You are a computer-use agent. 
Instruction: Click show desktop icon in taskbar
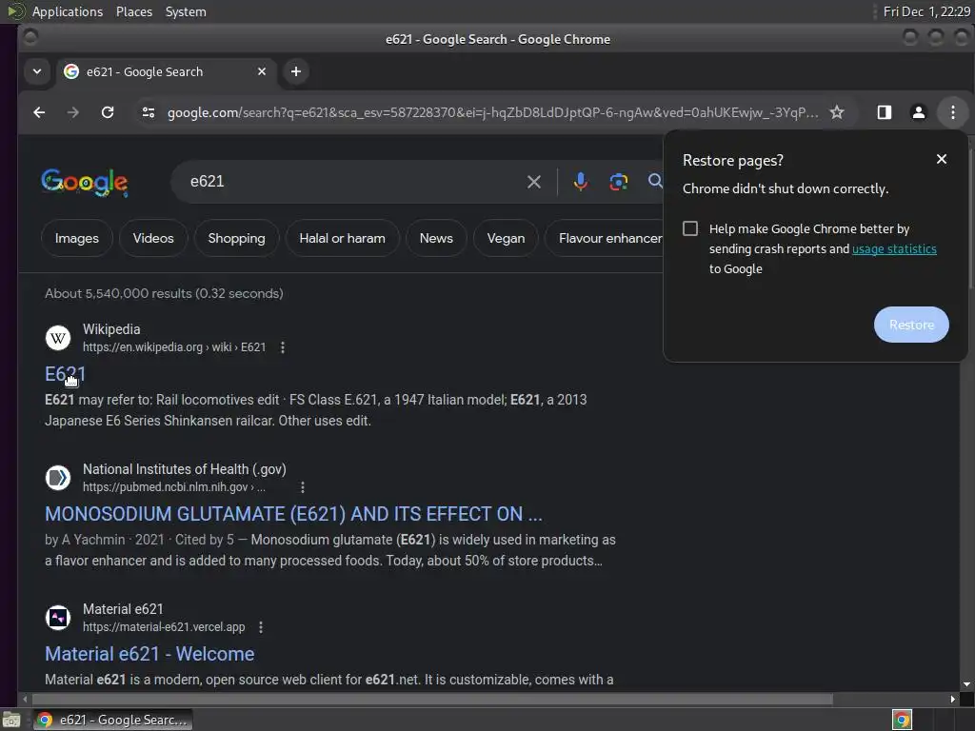pos(11,721)
